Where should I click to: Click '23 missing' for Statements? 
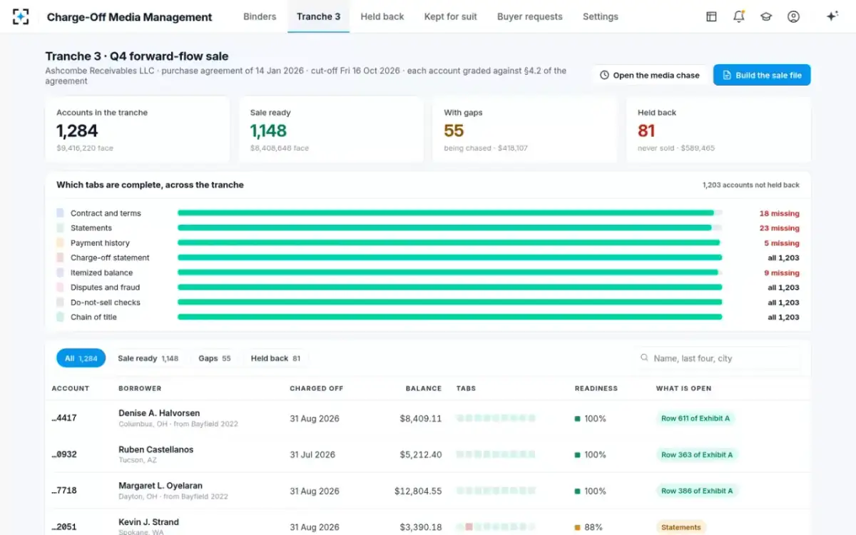tap(779, 228)
